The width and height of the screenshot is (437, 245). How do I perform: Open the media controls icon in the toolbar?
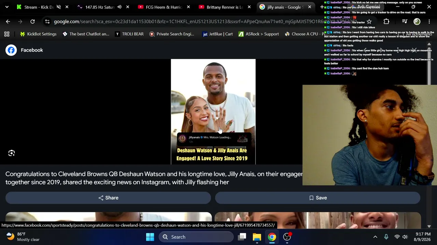405,21
